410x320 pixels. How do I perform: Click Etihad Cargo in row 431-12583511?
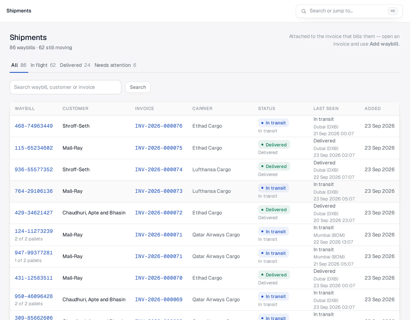pos(207,278)
